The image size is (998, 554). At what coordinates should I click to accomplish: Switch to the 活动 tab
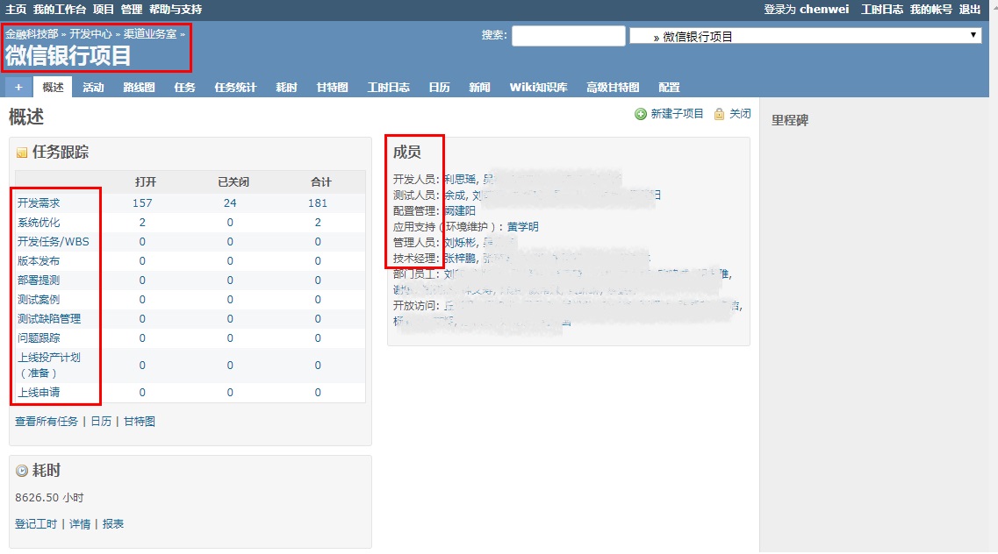coord(93,87)
